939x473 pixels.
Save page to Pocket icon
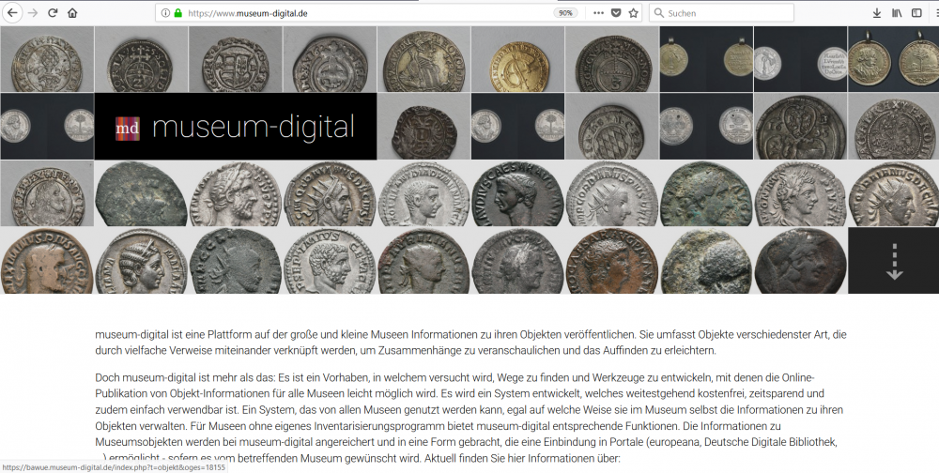click(x=616, y=13)
